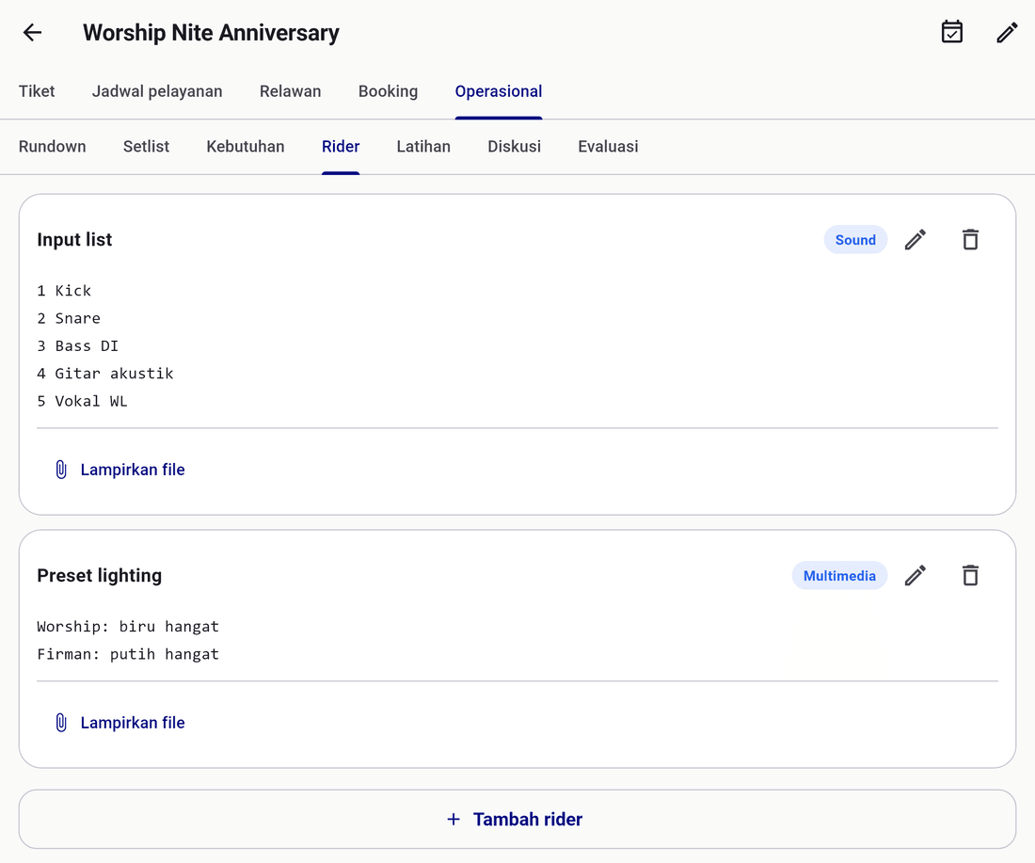The height and width of the screenshot is (863, 1035).
Task: Open the Jadwal pelayanan tab
Action: pos(157,91)
